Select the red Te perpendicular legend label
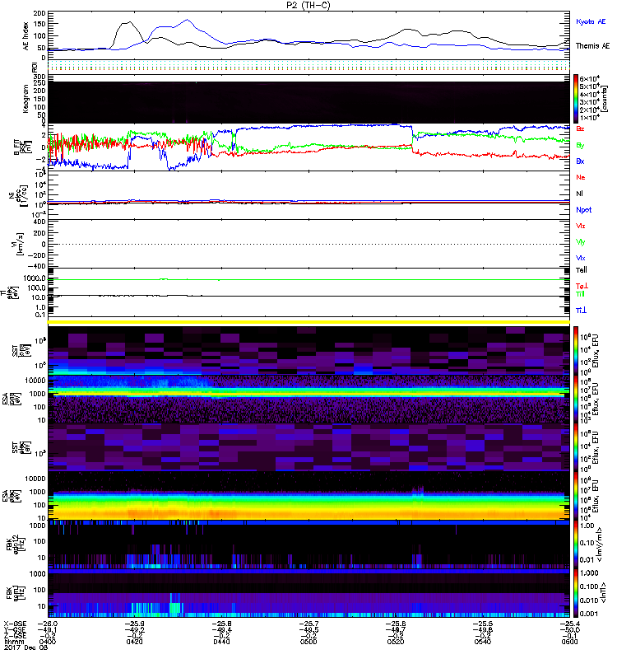 pos(582,286)
